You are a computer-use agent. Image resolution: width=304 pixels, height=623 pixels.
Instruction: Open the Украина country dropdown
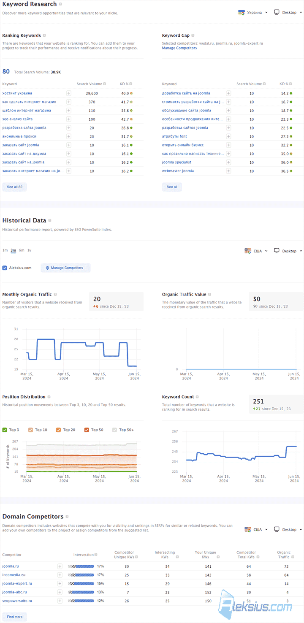[x=253, y=12]
